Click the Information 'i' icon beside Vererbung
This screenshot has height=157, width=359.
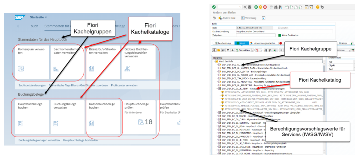pos(263,18)
